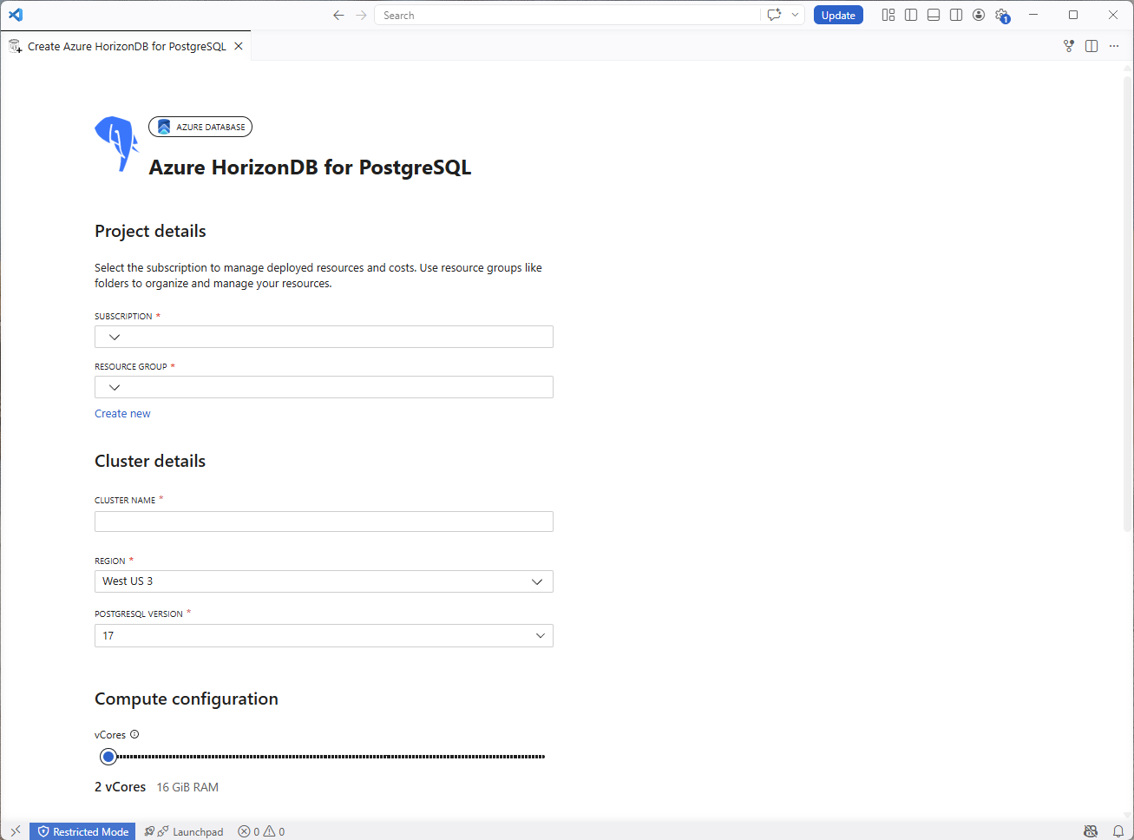Expand the chat options chevron
Image resolution: width=1134 pixels, height=840 pixels.
(x=795, y=15)
